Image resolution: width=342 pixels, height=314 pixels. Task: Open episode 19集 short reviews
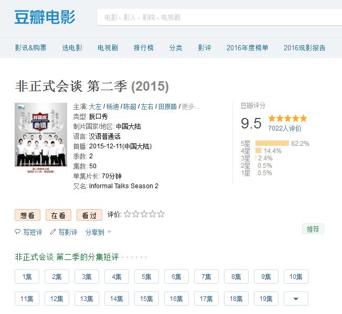click(x=266, y=298)
